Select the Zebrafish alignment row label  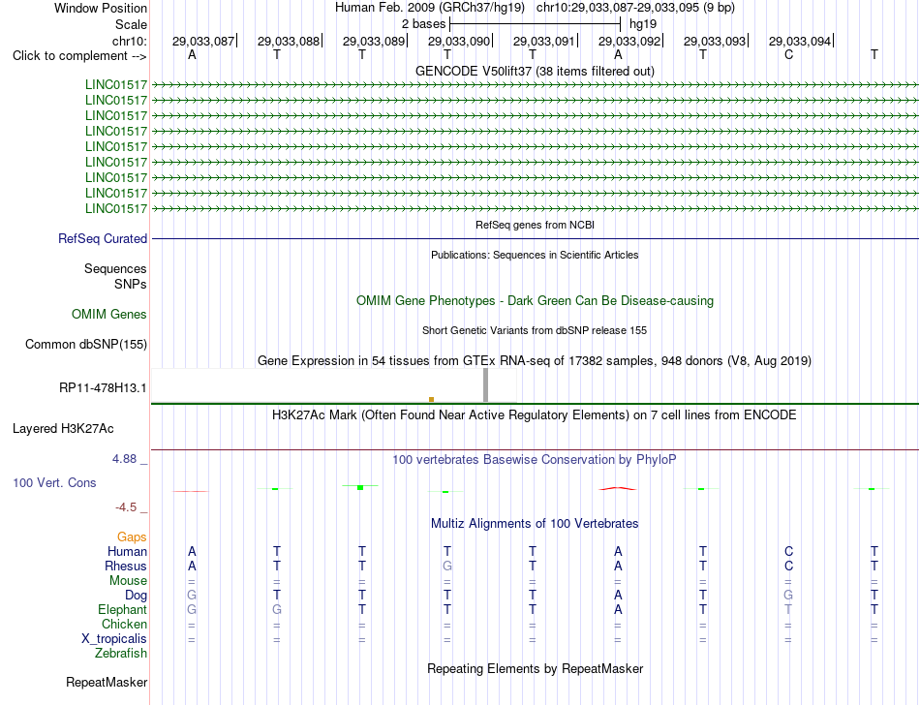(121, 654)
